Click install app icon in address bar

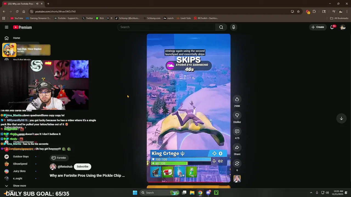(292, 11)
